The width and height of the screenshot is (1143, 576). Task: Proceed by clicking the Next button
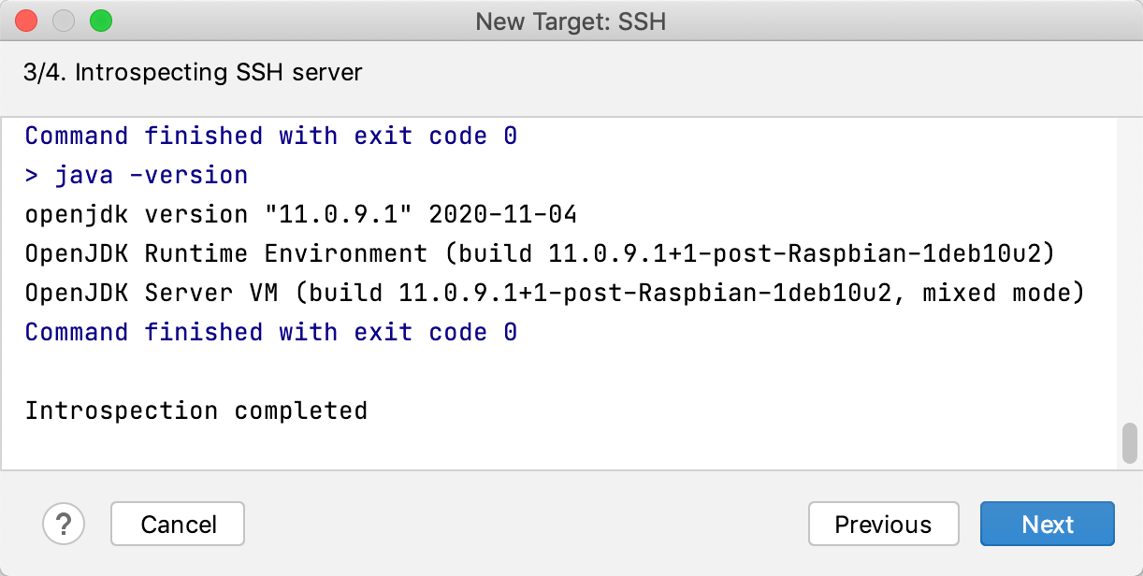[1047, 524]
